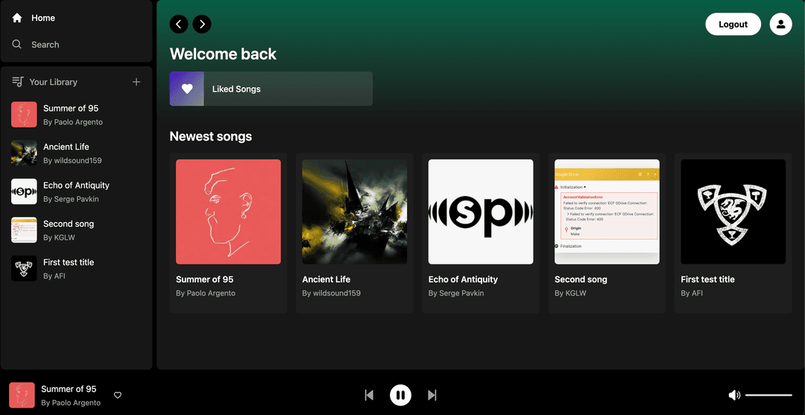Click Ancient Life album cover card
The height and width of the screenshot is (415, 805).
point(355,212)
